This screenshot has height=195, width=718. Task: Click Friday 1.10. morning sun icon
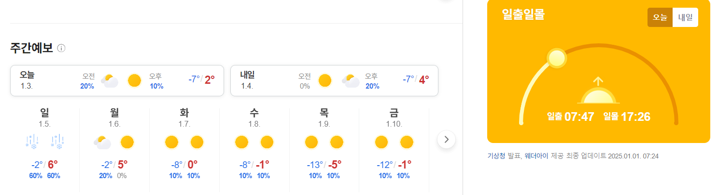tap(381, 143)
